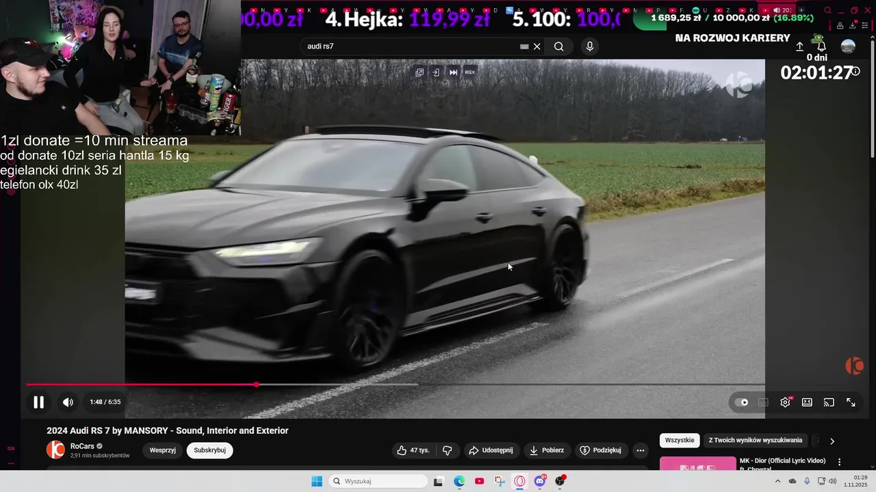Click the pop-out video icon above the player

tap(420, 72)
